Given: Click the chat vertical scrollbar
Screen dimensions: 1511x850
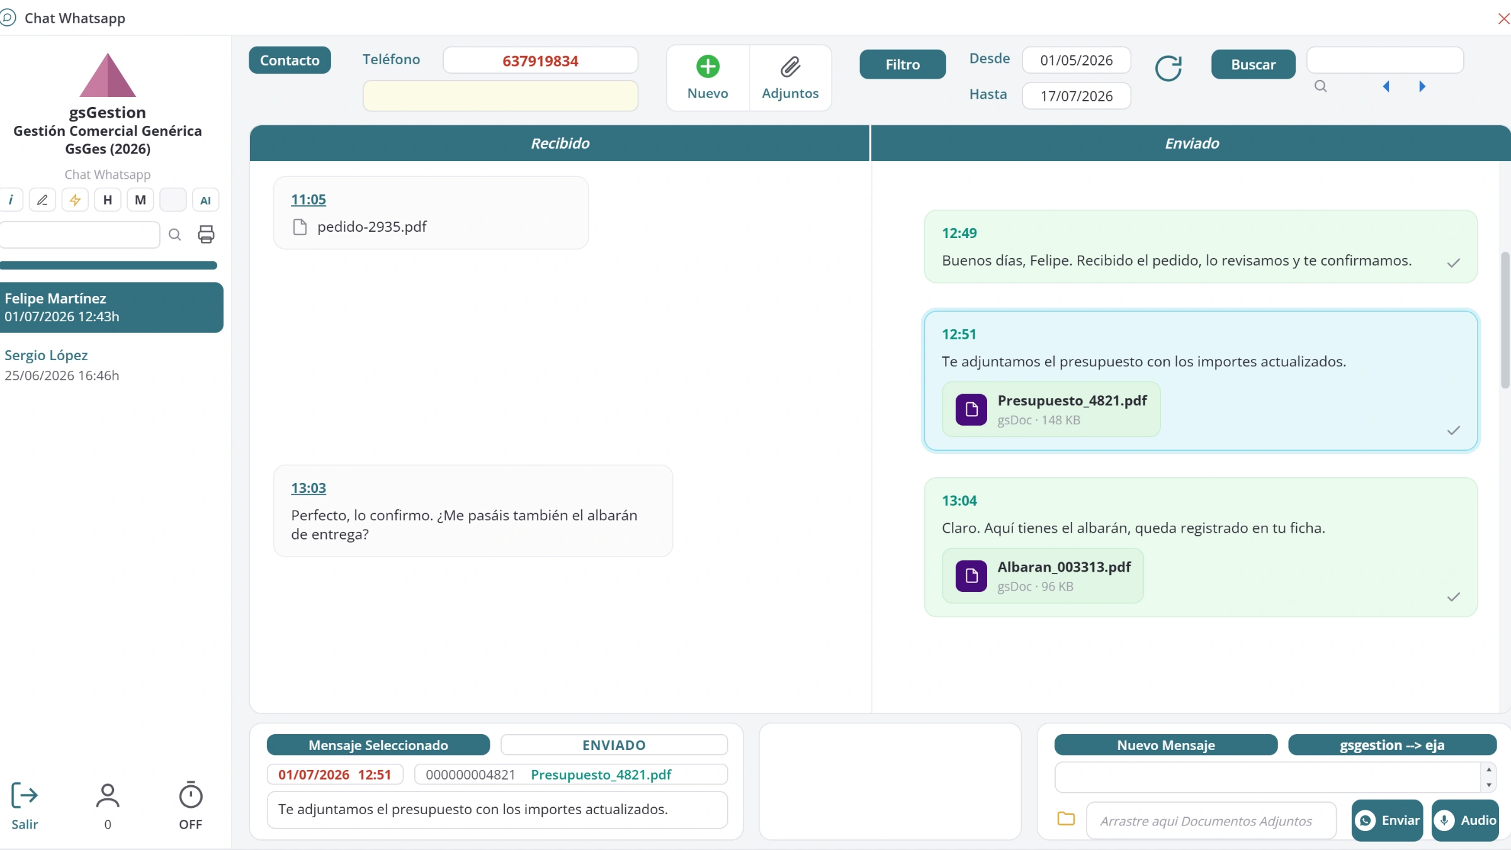Looking at the screenshot, I should tap(1505, 320).
